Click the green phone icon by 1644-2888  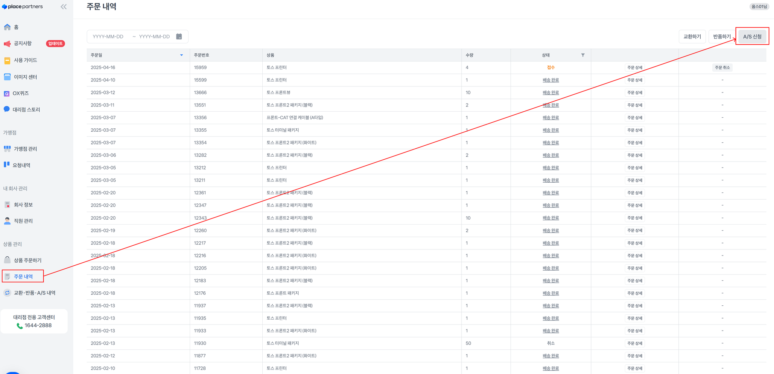(x=20, y=326)
